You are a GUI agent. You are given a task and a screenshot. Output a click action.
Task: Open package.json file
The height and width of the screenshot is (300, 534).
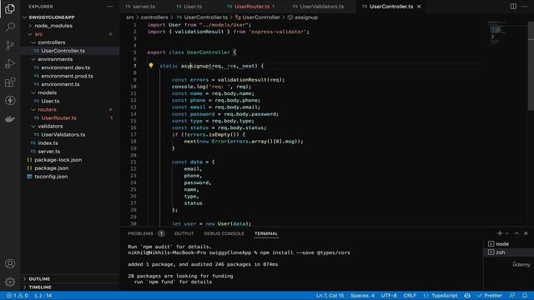[52, 168]
